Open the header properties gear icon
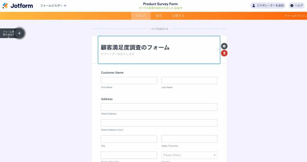 point(224,46)
